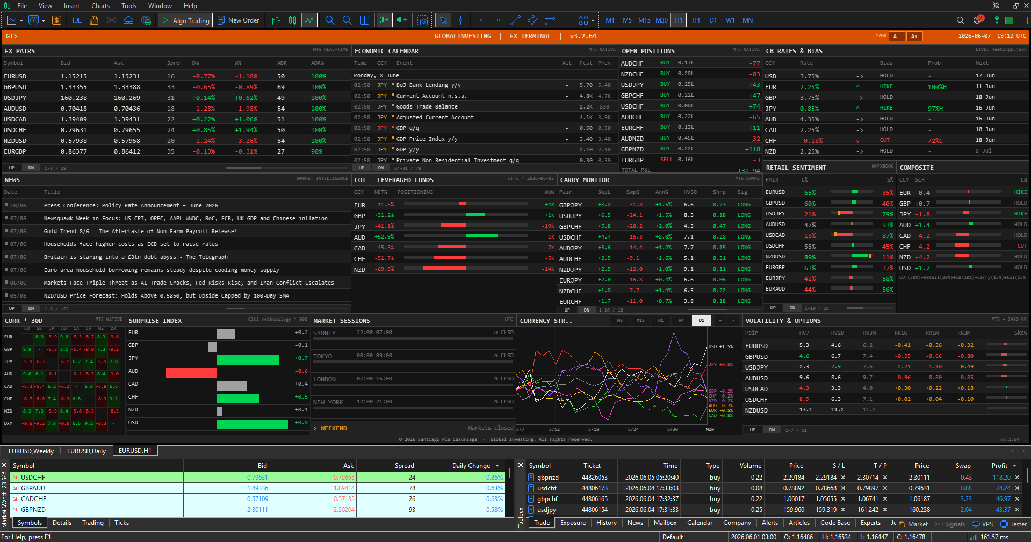Select the text label tool
The width and height of the screenshot is (1031, 542).
pyautogui.click(x=567, y=20)
